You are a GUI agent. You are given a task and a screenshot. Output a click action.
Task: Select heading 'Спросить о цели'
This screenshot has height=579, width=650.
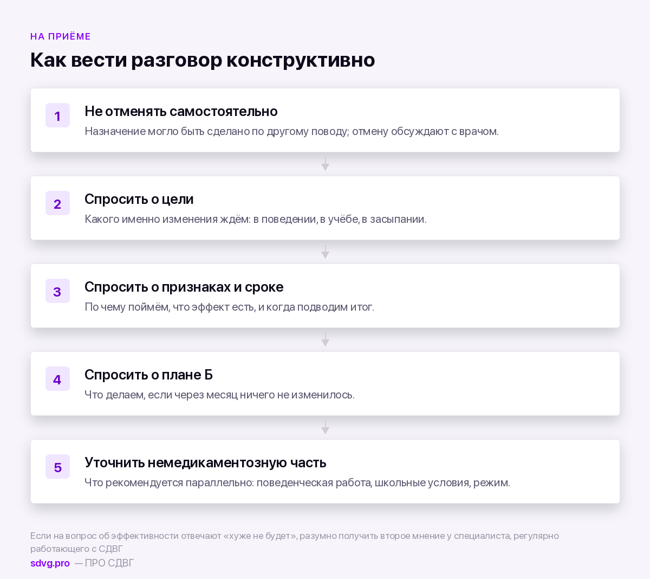coord(139,199)
